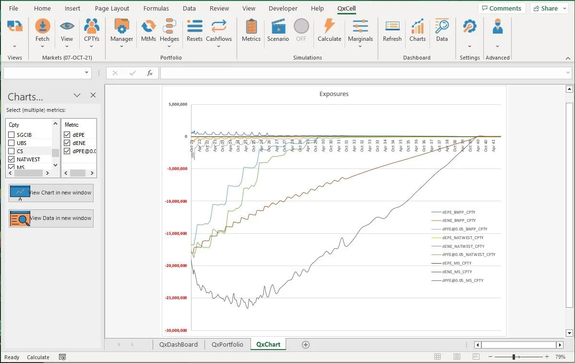Open the Developer ribbon tab
Viewport: 575px width, 363px height.
coord(283,8)
